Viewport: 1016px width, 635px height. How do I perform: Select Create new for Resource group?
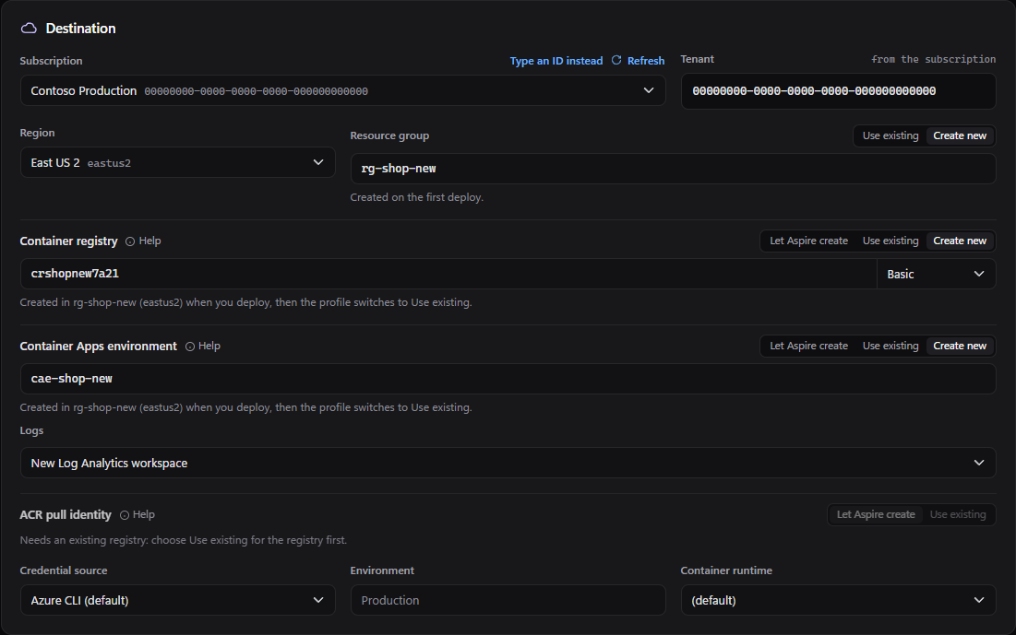click(960, 135)
